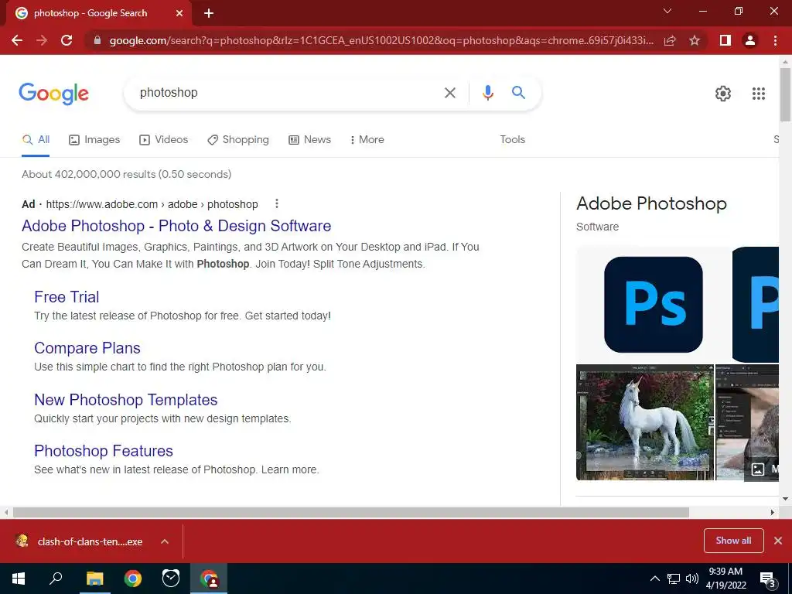Switch to the Shopping tab
792x594 pixels.
(238, 139)
